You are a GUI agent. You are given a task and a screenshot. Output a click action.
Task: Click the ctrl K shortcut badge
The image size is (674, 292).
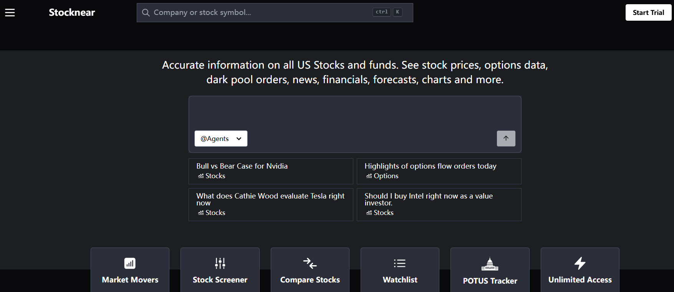coord(387,12)
